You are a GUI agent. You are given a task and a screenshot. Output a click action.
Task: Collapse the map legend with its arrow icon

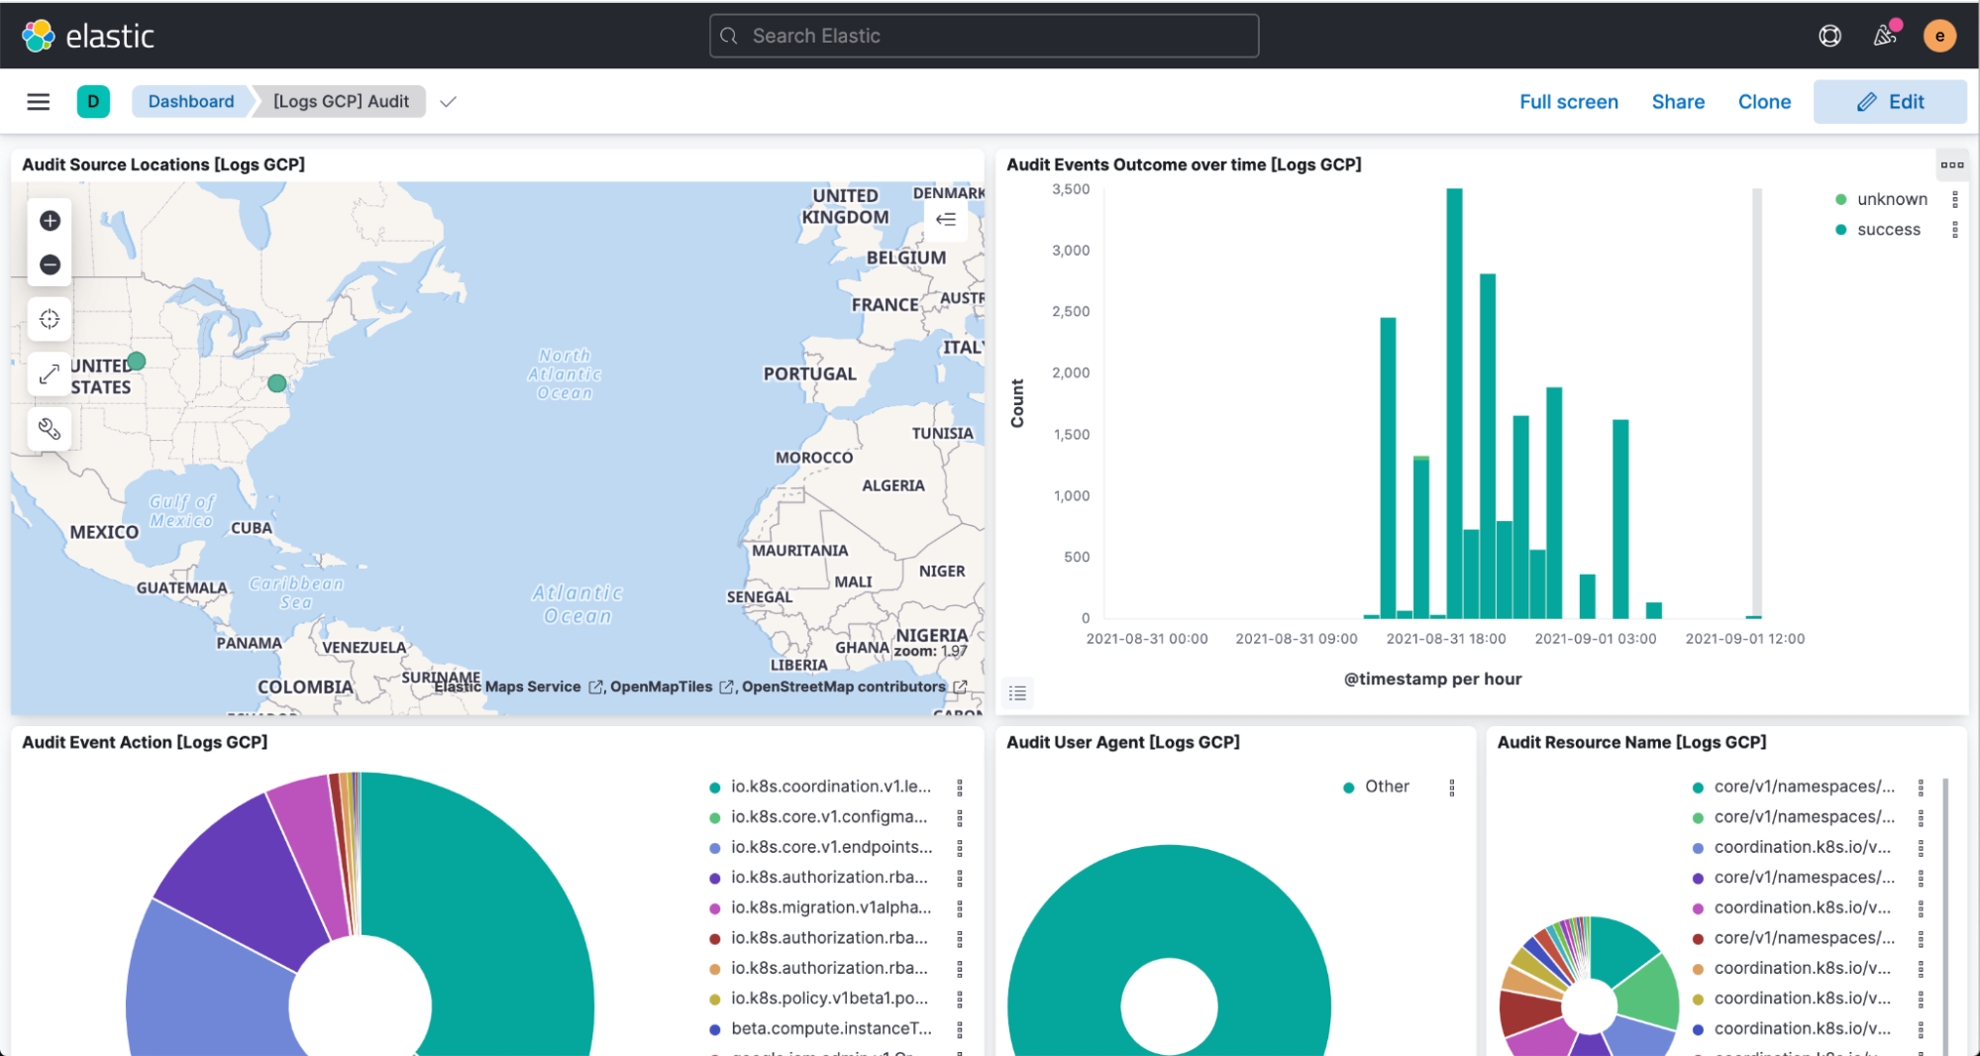945,220
